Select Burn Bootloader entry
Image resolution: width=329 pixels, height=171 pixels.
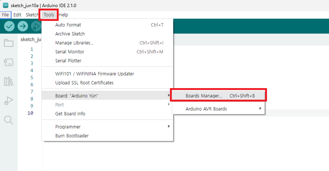[108, 136]
